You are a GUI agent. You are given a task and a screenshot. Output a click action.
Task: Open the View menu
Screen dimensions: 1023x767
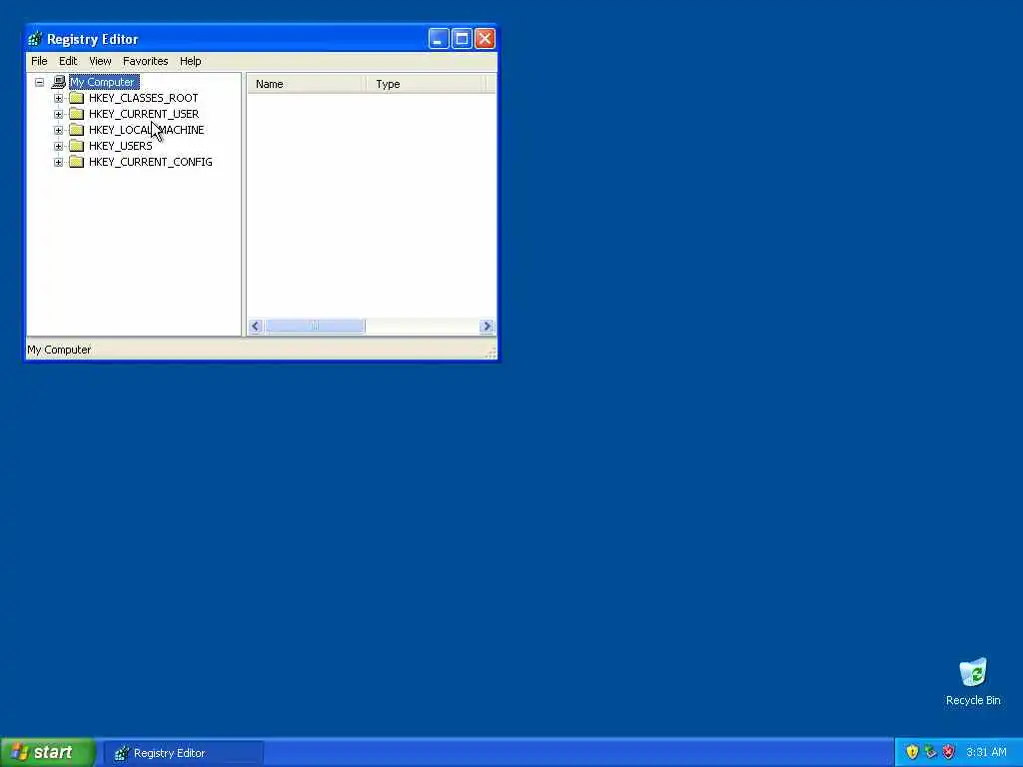pos(100,61)
